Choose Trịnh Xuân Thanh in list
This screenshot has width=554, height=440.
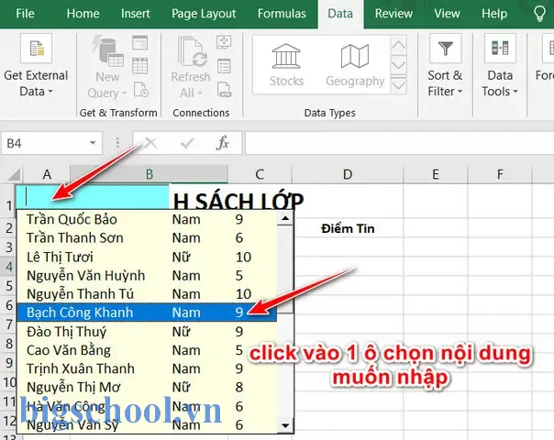tap(147, 368)
